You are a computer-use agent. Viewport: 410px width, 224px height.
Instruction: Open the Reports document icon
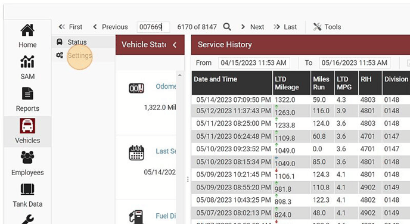pos(27,94)
